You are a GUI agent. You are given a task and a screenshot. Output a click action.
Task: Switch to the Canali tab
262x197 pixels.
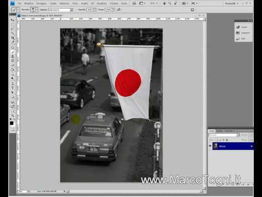[219, 131]
